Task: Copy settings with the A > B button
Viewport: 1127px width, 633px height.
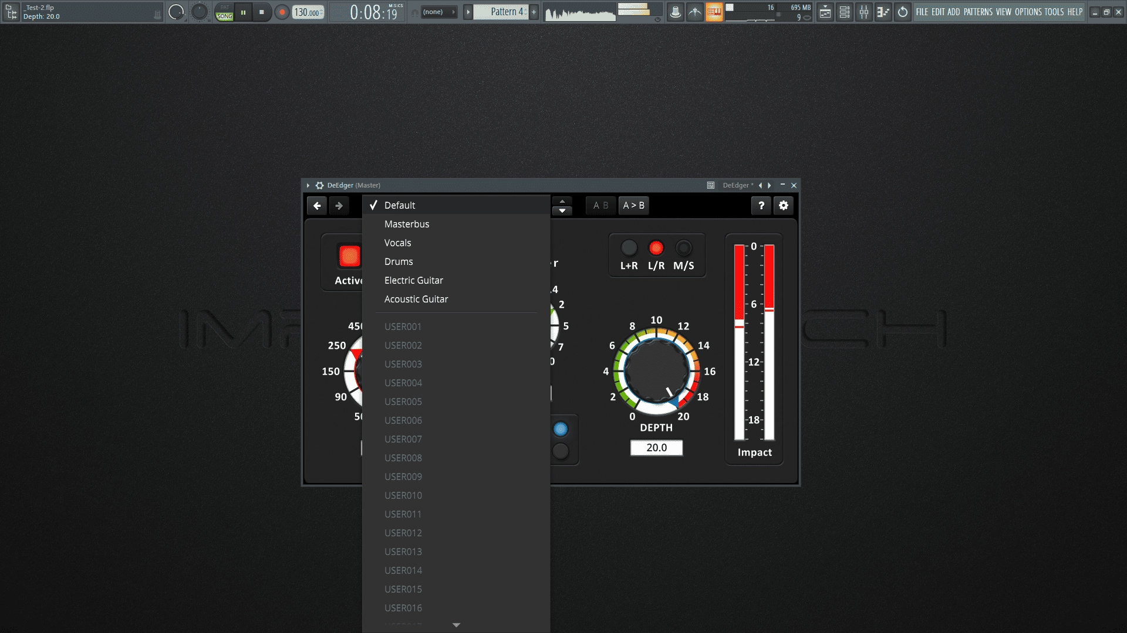Action: click(633, 206)
